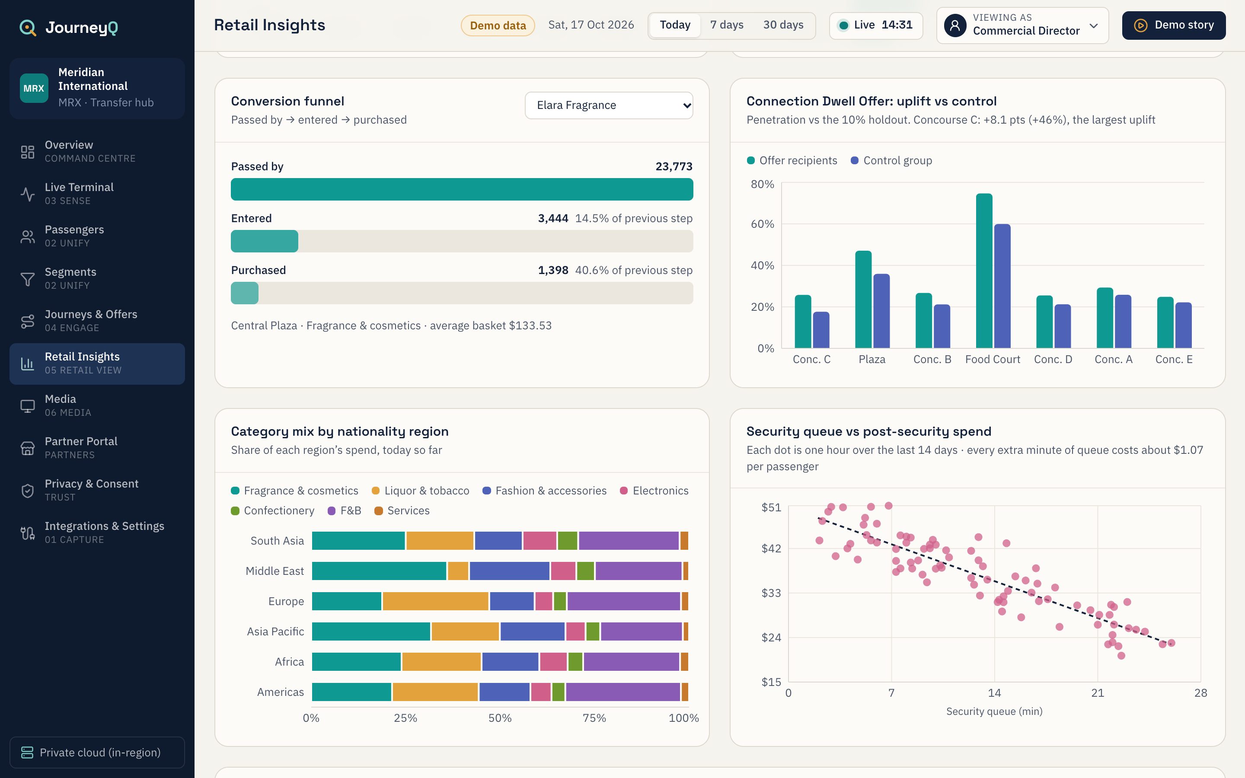Click the Segments funnel icon
The width and height of the screenshot is (1245, 778).
coord(28,279)
